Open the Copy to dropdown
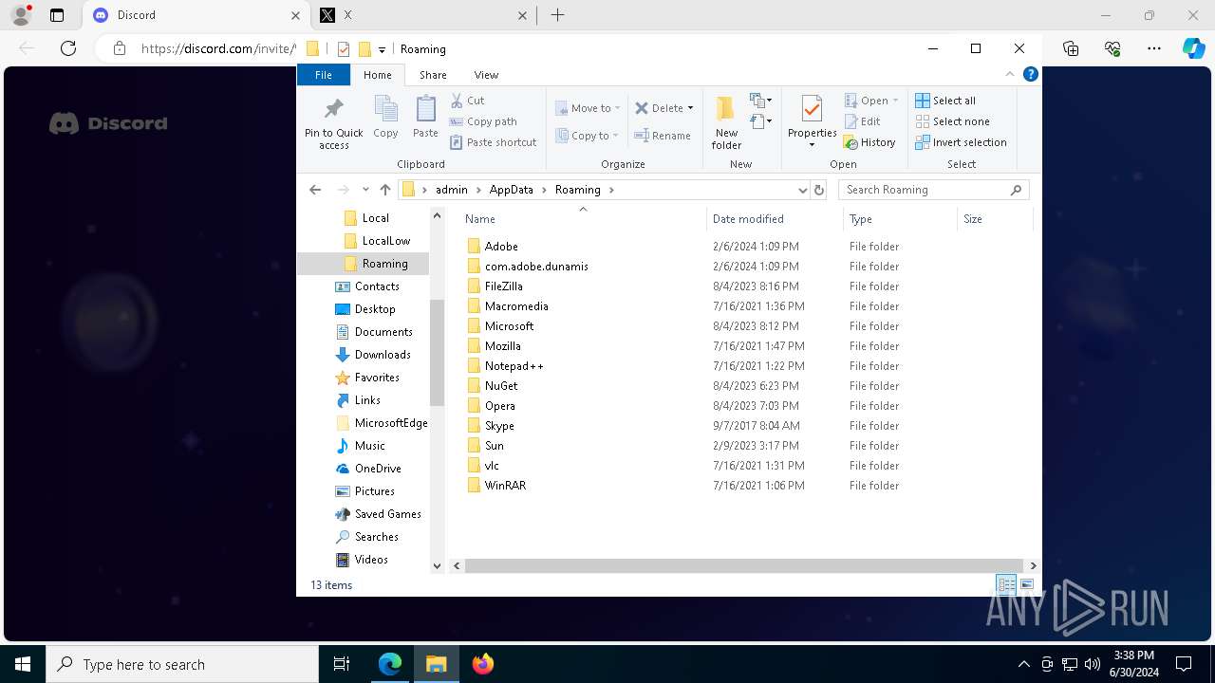Screen dimensions: 1215x683 click(x=587, y=136)
